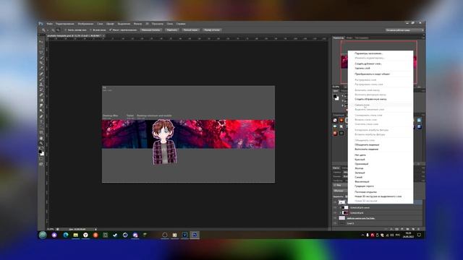The image size is (463, 260).
Task: Open status bar document info arrow
Action: pos(95,229)
